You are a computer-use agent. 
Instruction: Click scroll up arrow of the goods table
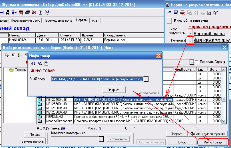point(224,70)
